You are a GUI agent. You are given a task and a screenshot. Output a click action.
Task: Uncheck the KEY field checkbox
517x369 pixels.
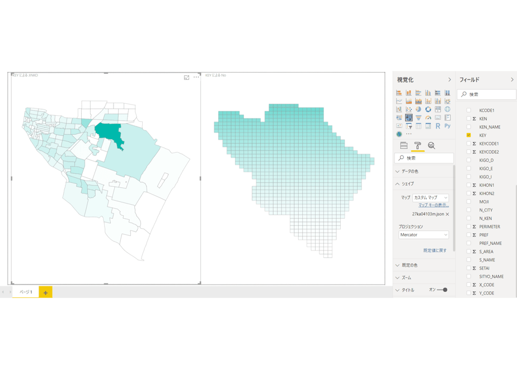pyautogui.click(x=468, y=135)
